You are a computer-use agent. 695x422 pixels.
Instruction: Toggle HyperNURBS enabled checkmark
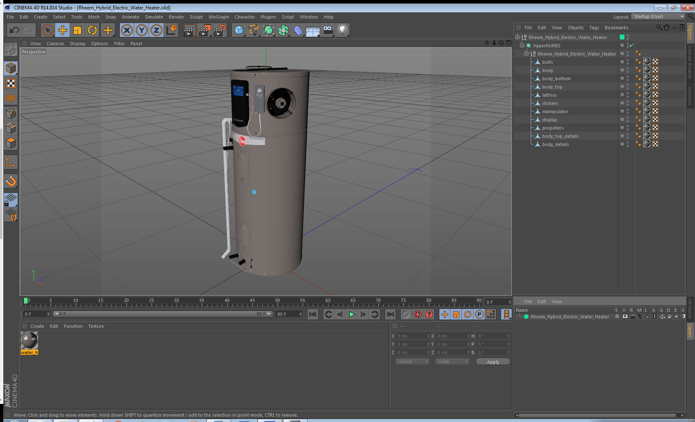[632, 46]
